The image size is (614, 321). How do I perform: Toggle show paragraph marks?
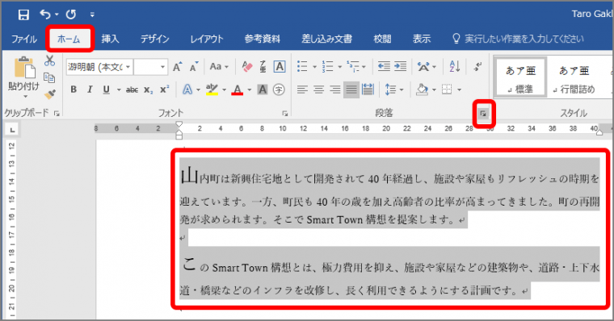point(477,66)
